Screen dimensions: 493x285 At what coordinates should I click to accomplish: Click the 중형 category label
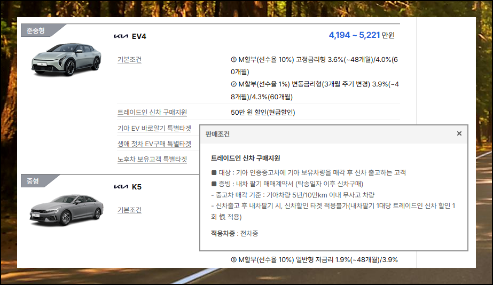click(x=33, y=181)
